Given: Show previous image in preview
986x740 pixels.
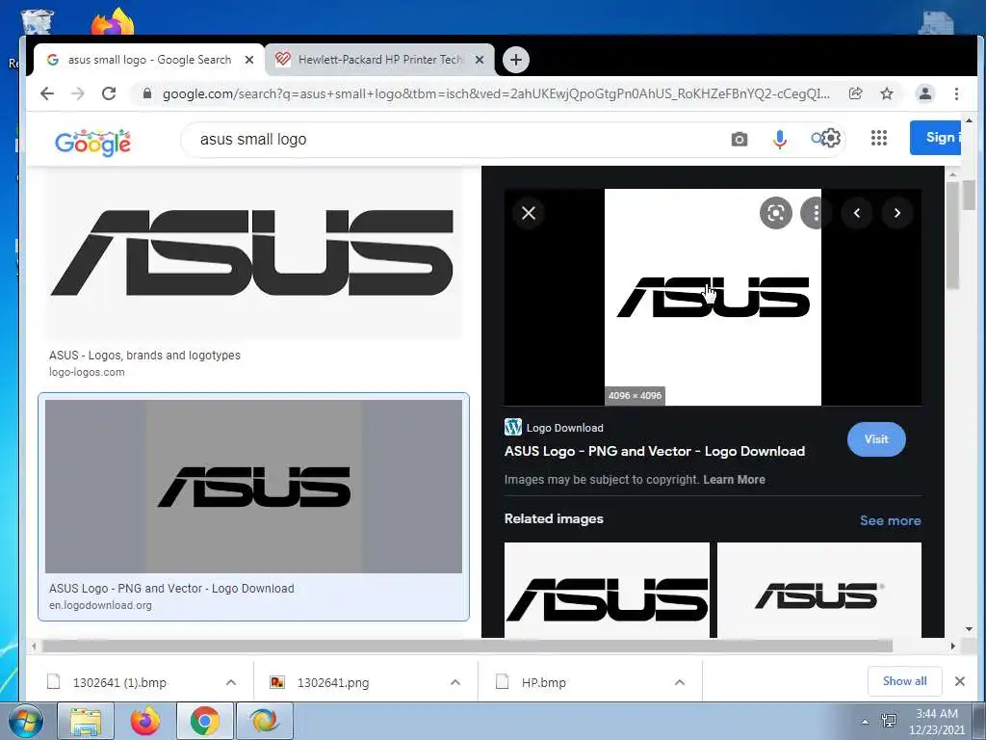Looking at the screenshot, I should 856,213.
